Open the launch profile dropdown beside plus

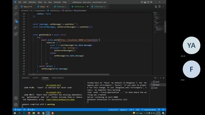pyautogui.click(x=157, y=78)
